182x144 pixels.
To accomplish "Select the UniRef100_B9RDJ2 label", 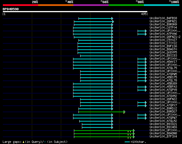I will (x=163, y=109).
